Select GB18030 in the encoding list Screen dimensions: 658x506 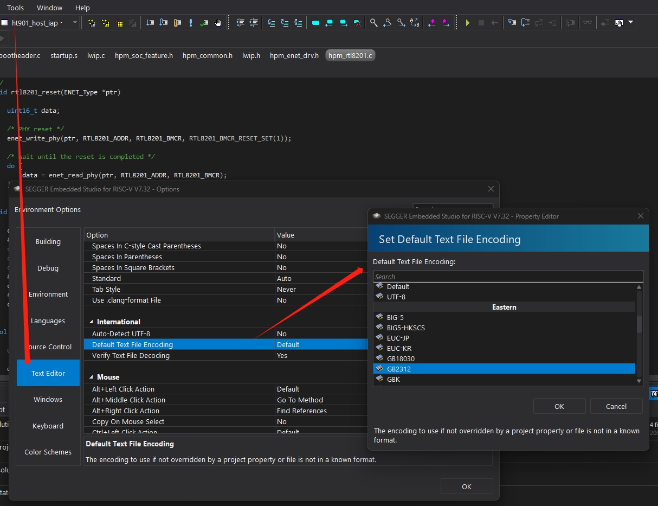pyautogui.click(x=504, y=358)
